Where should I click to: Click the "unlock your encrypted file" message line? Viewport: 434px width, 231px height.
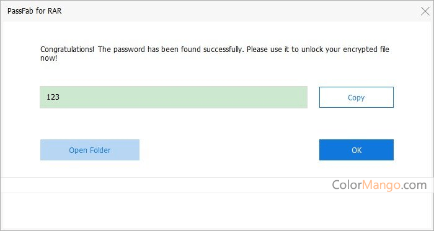pyautogui.click(x=345, y=50)
